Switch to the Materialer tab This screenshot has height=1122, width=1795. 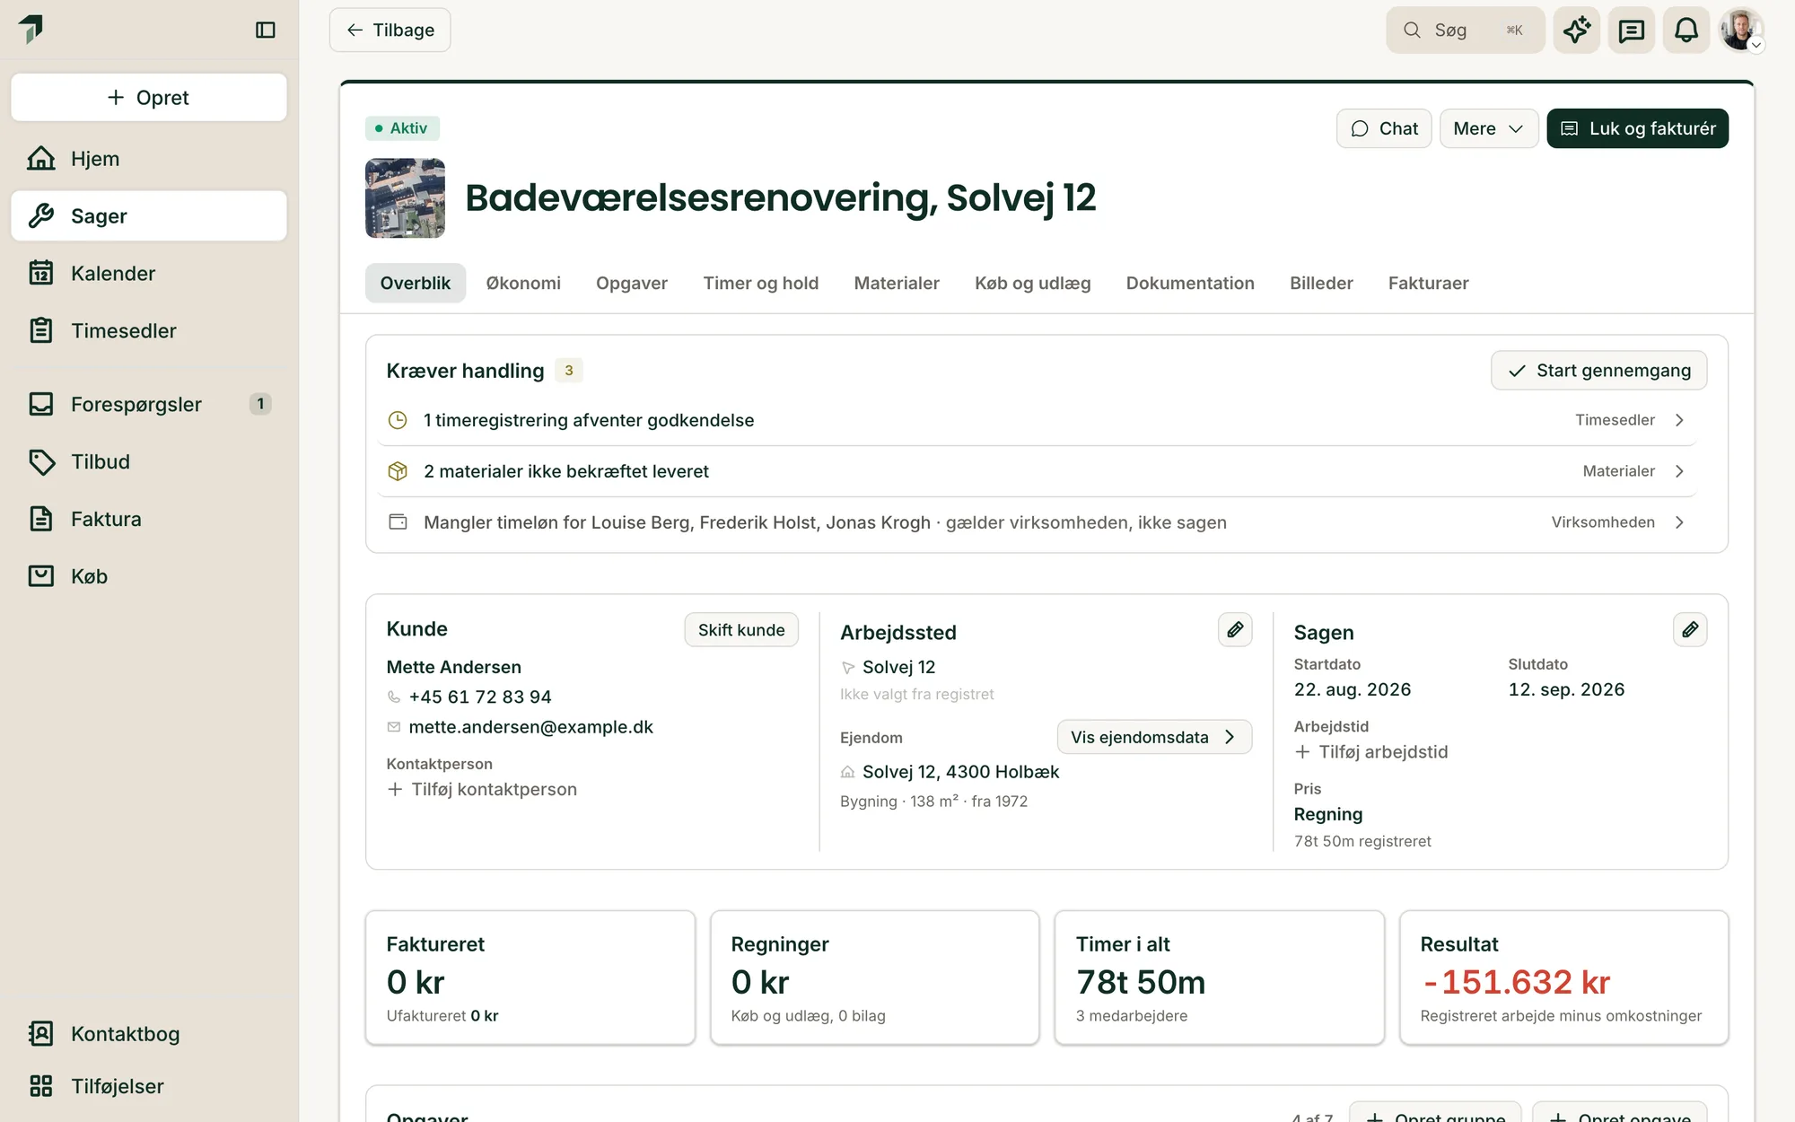click(x=897, y=284)
